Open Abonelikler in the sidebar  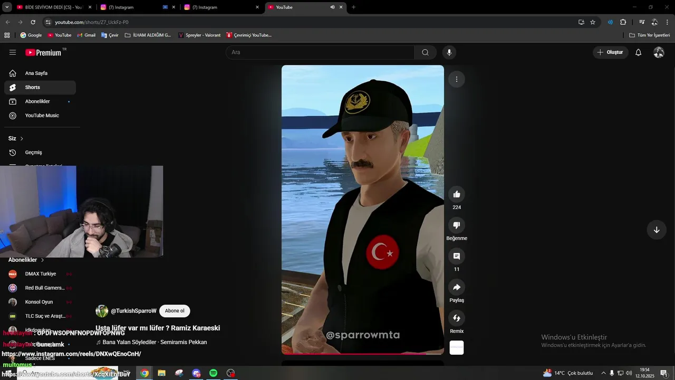coord(40,101)
